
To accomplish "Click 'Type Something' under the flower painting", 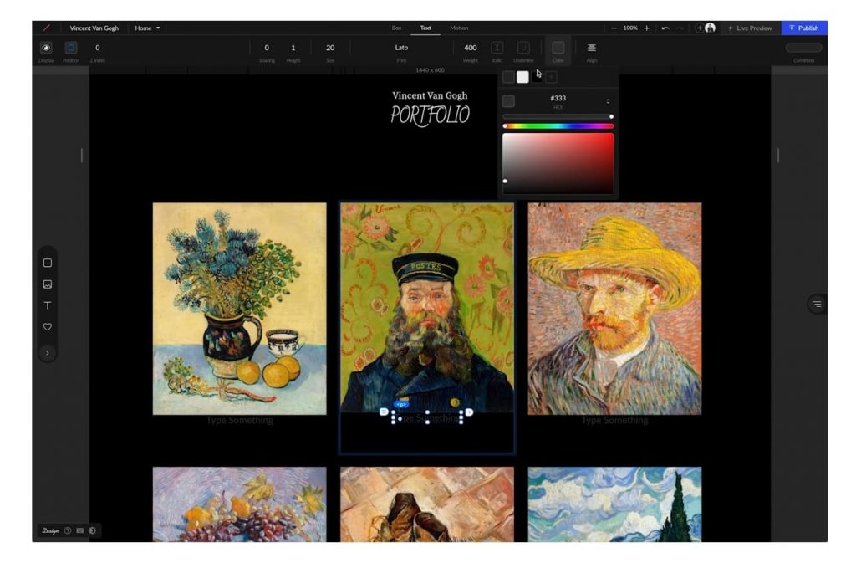I will 240,420.
